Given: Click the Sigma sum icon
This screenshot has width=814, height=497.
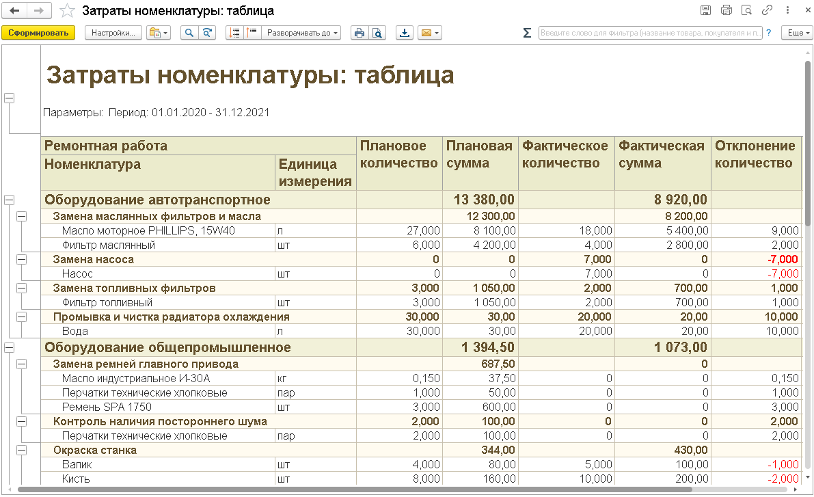Looking at the screenshot, I should point(527,33).
